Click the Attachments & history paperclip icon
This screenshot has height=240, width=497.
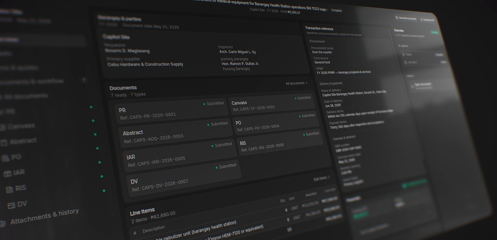(x=3, y=224)
